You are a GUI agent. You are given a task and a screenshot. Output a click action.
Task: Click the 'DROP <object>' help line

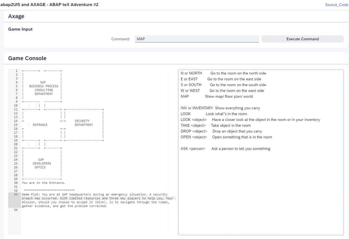point(221,132)
